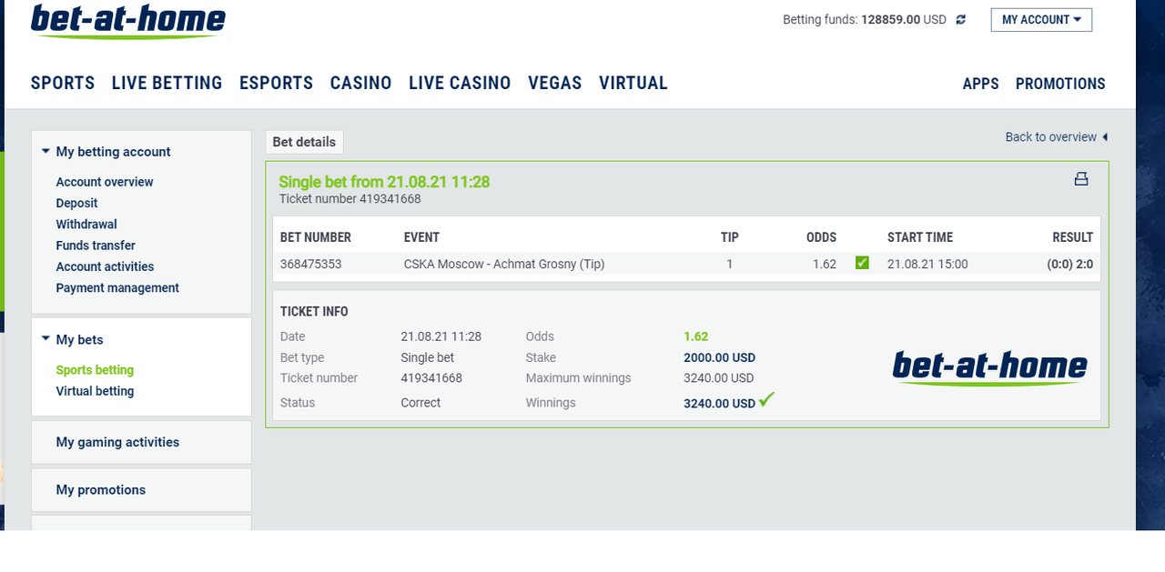Refresh the betting funds balance icon

coord(960,19)
